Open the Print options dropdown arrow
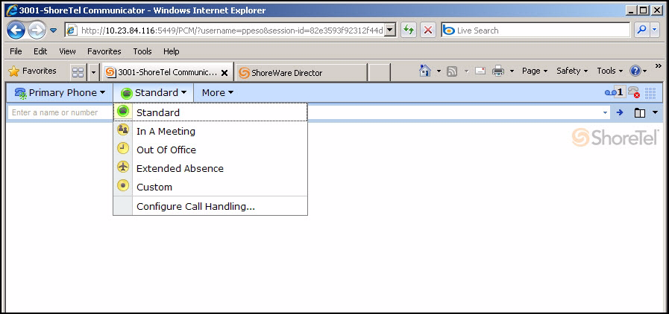The height and width of the screenshot is (314, 669). 512,71
